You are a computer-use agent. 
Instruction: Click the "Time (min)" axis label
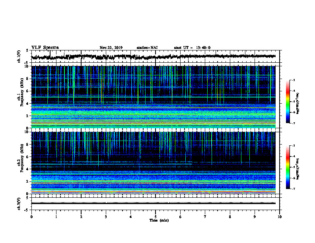pos(159,220)
